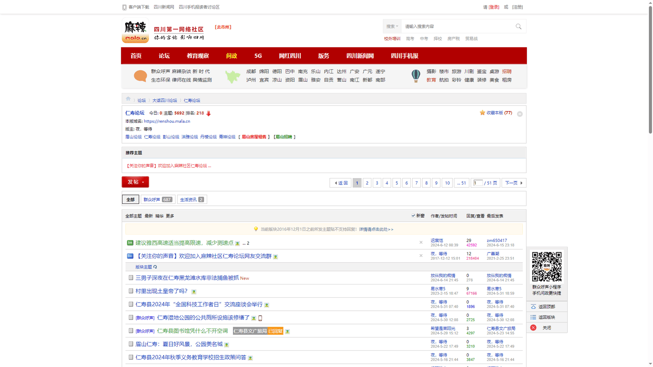Open the 四川手机报 navigation tab
653x367 pixels.
click(x=404, y=56)
